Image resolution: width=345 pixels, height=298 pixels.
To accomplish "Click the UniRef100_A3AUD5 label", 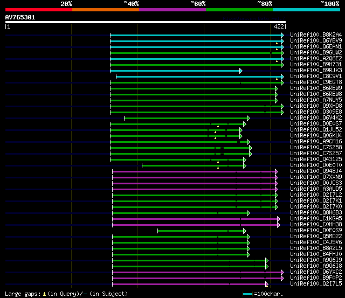I will (316, 189).
